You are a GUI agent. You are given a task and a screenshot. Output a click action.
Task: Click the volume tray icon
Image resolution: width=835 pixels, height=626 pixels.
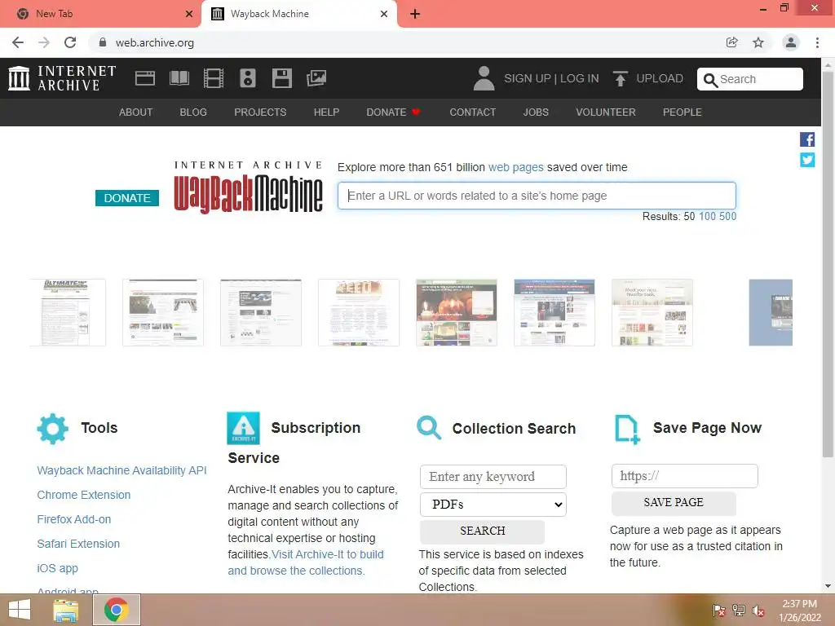pyautogui.click(x=758, y=611)
